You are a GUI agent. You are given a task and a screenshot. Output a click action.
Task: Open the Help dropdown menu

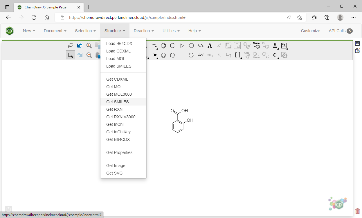[x=194, y=31]
